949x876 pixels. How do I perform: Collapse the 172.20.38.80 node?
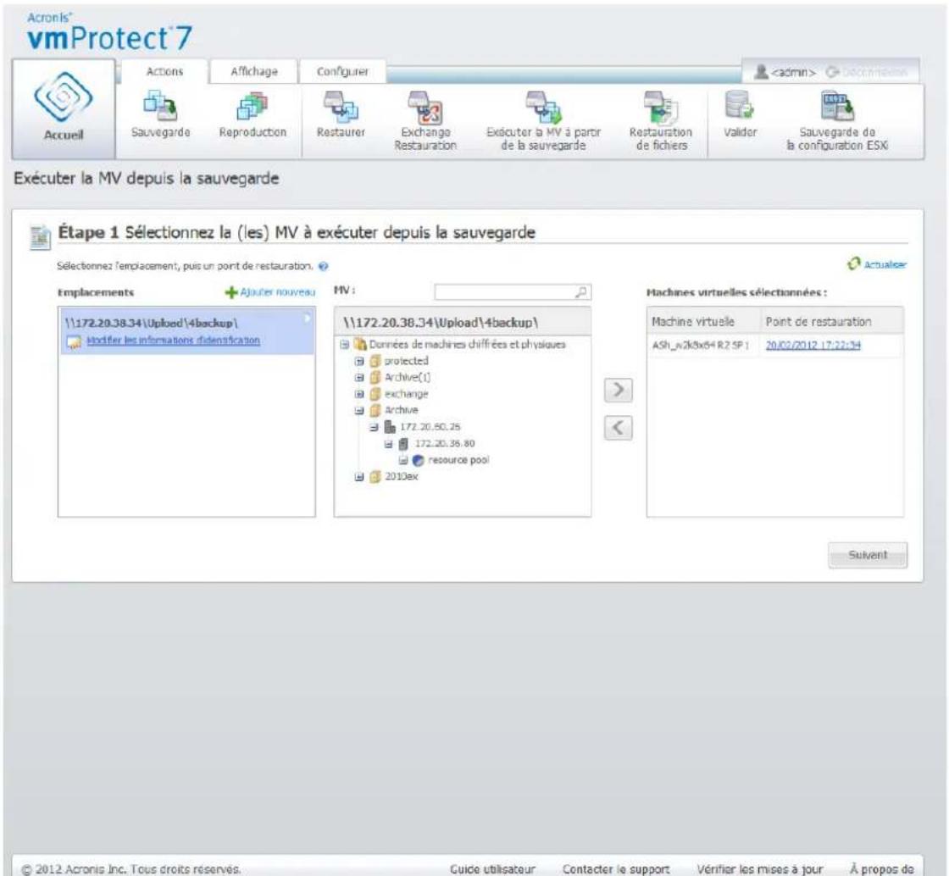coord(389,444)
